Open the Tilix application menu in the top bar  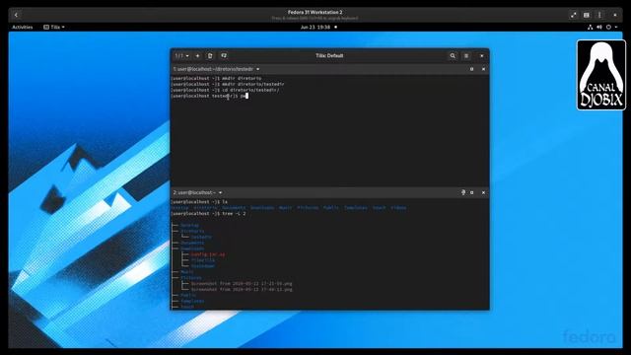(x=54, y=27)
